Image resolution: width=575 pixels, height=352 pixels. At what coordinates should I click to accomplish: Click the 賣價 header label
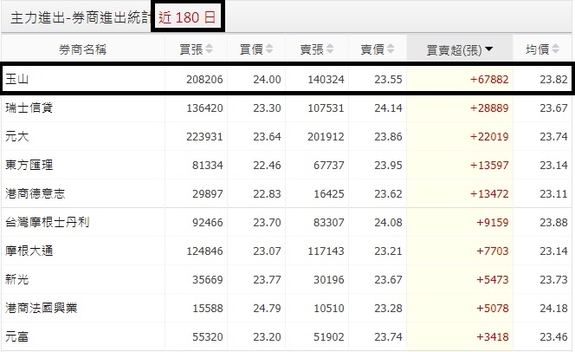tap(372, 49)
